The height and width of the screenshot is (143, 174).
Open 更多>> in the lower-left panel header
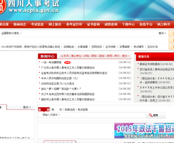(27, 107)
